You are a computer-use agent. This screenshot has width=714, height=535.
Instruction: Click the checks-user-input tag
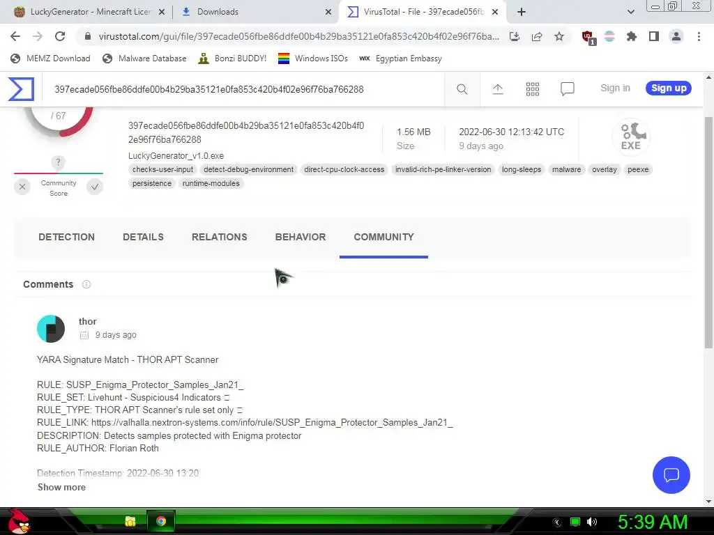(x=162, y=170)
